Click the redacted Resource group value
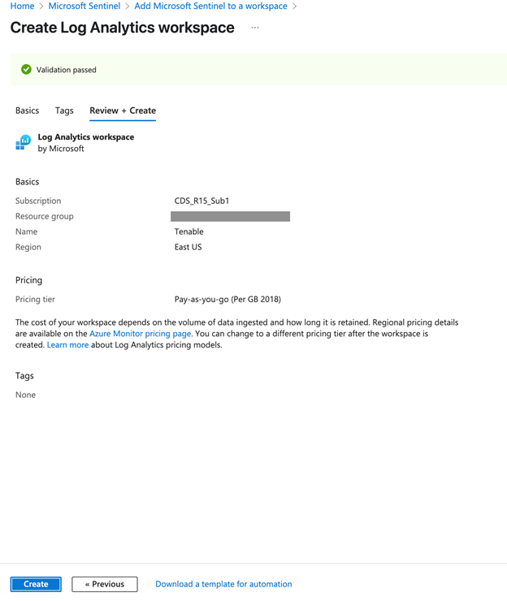Viewport: 507px width, 601px height. (230, 216)
